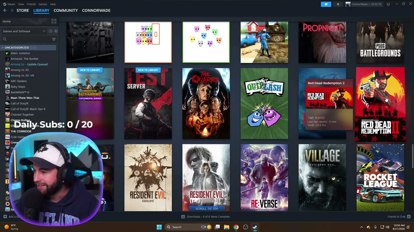Click Friends & Chat label

(397, 217)
